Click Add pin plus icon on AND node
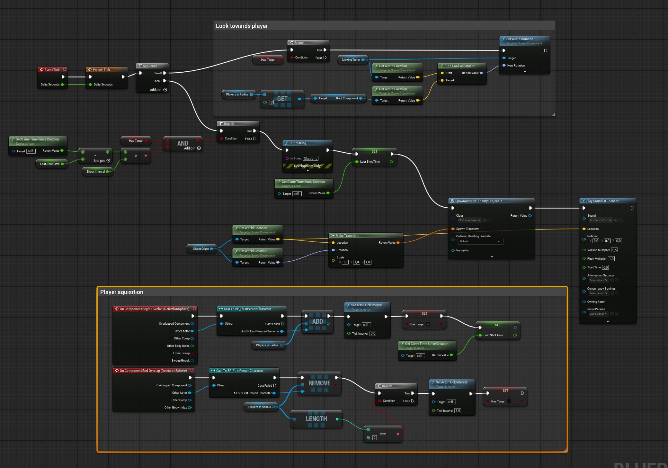Viewport: 668px width, 468px height. pos(199,148)
